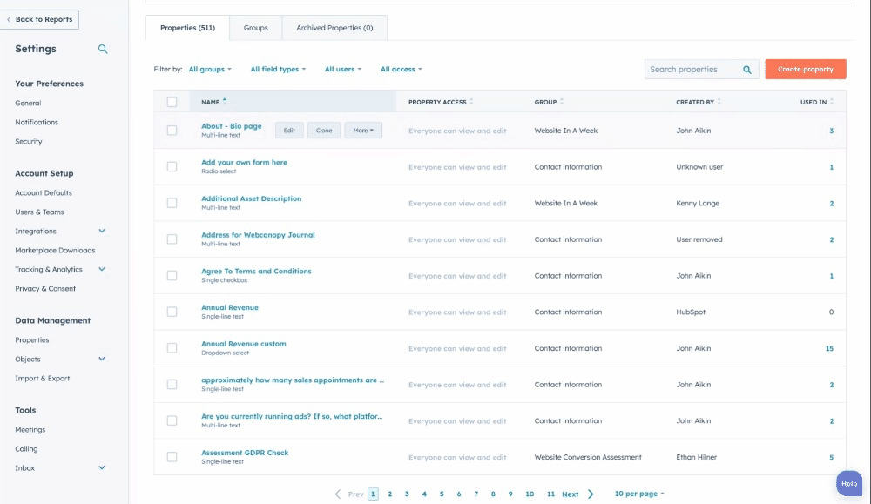
Task: Click the settings search magnifier icon
Action: (103, 50)
